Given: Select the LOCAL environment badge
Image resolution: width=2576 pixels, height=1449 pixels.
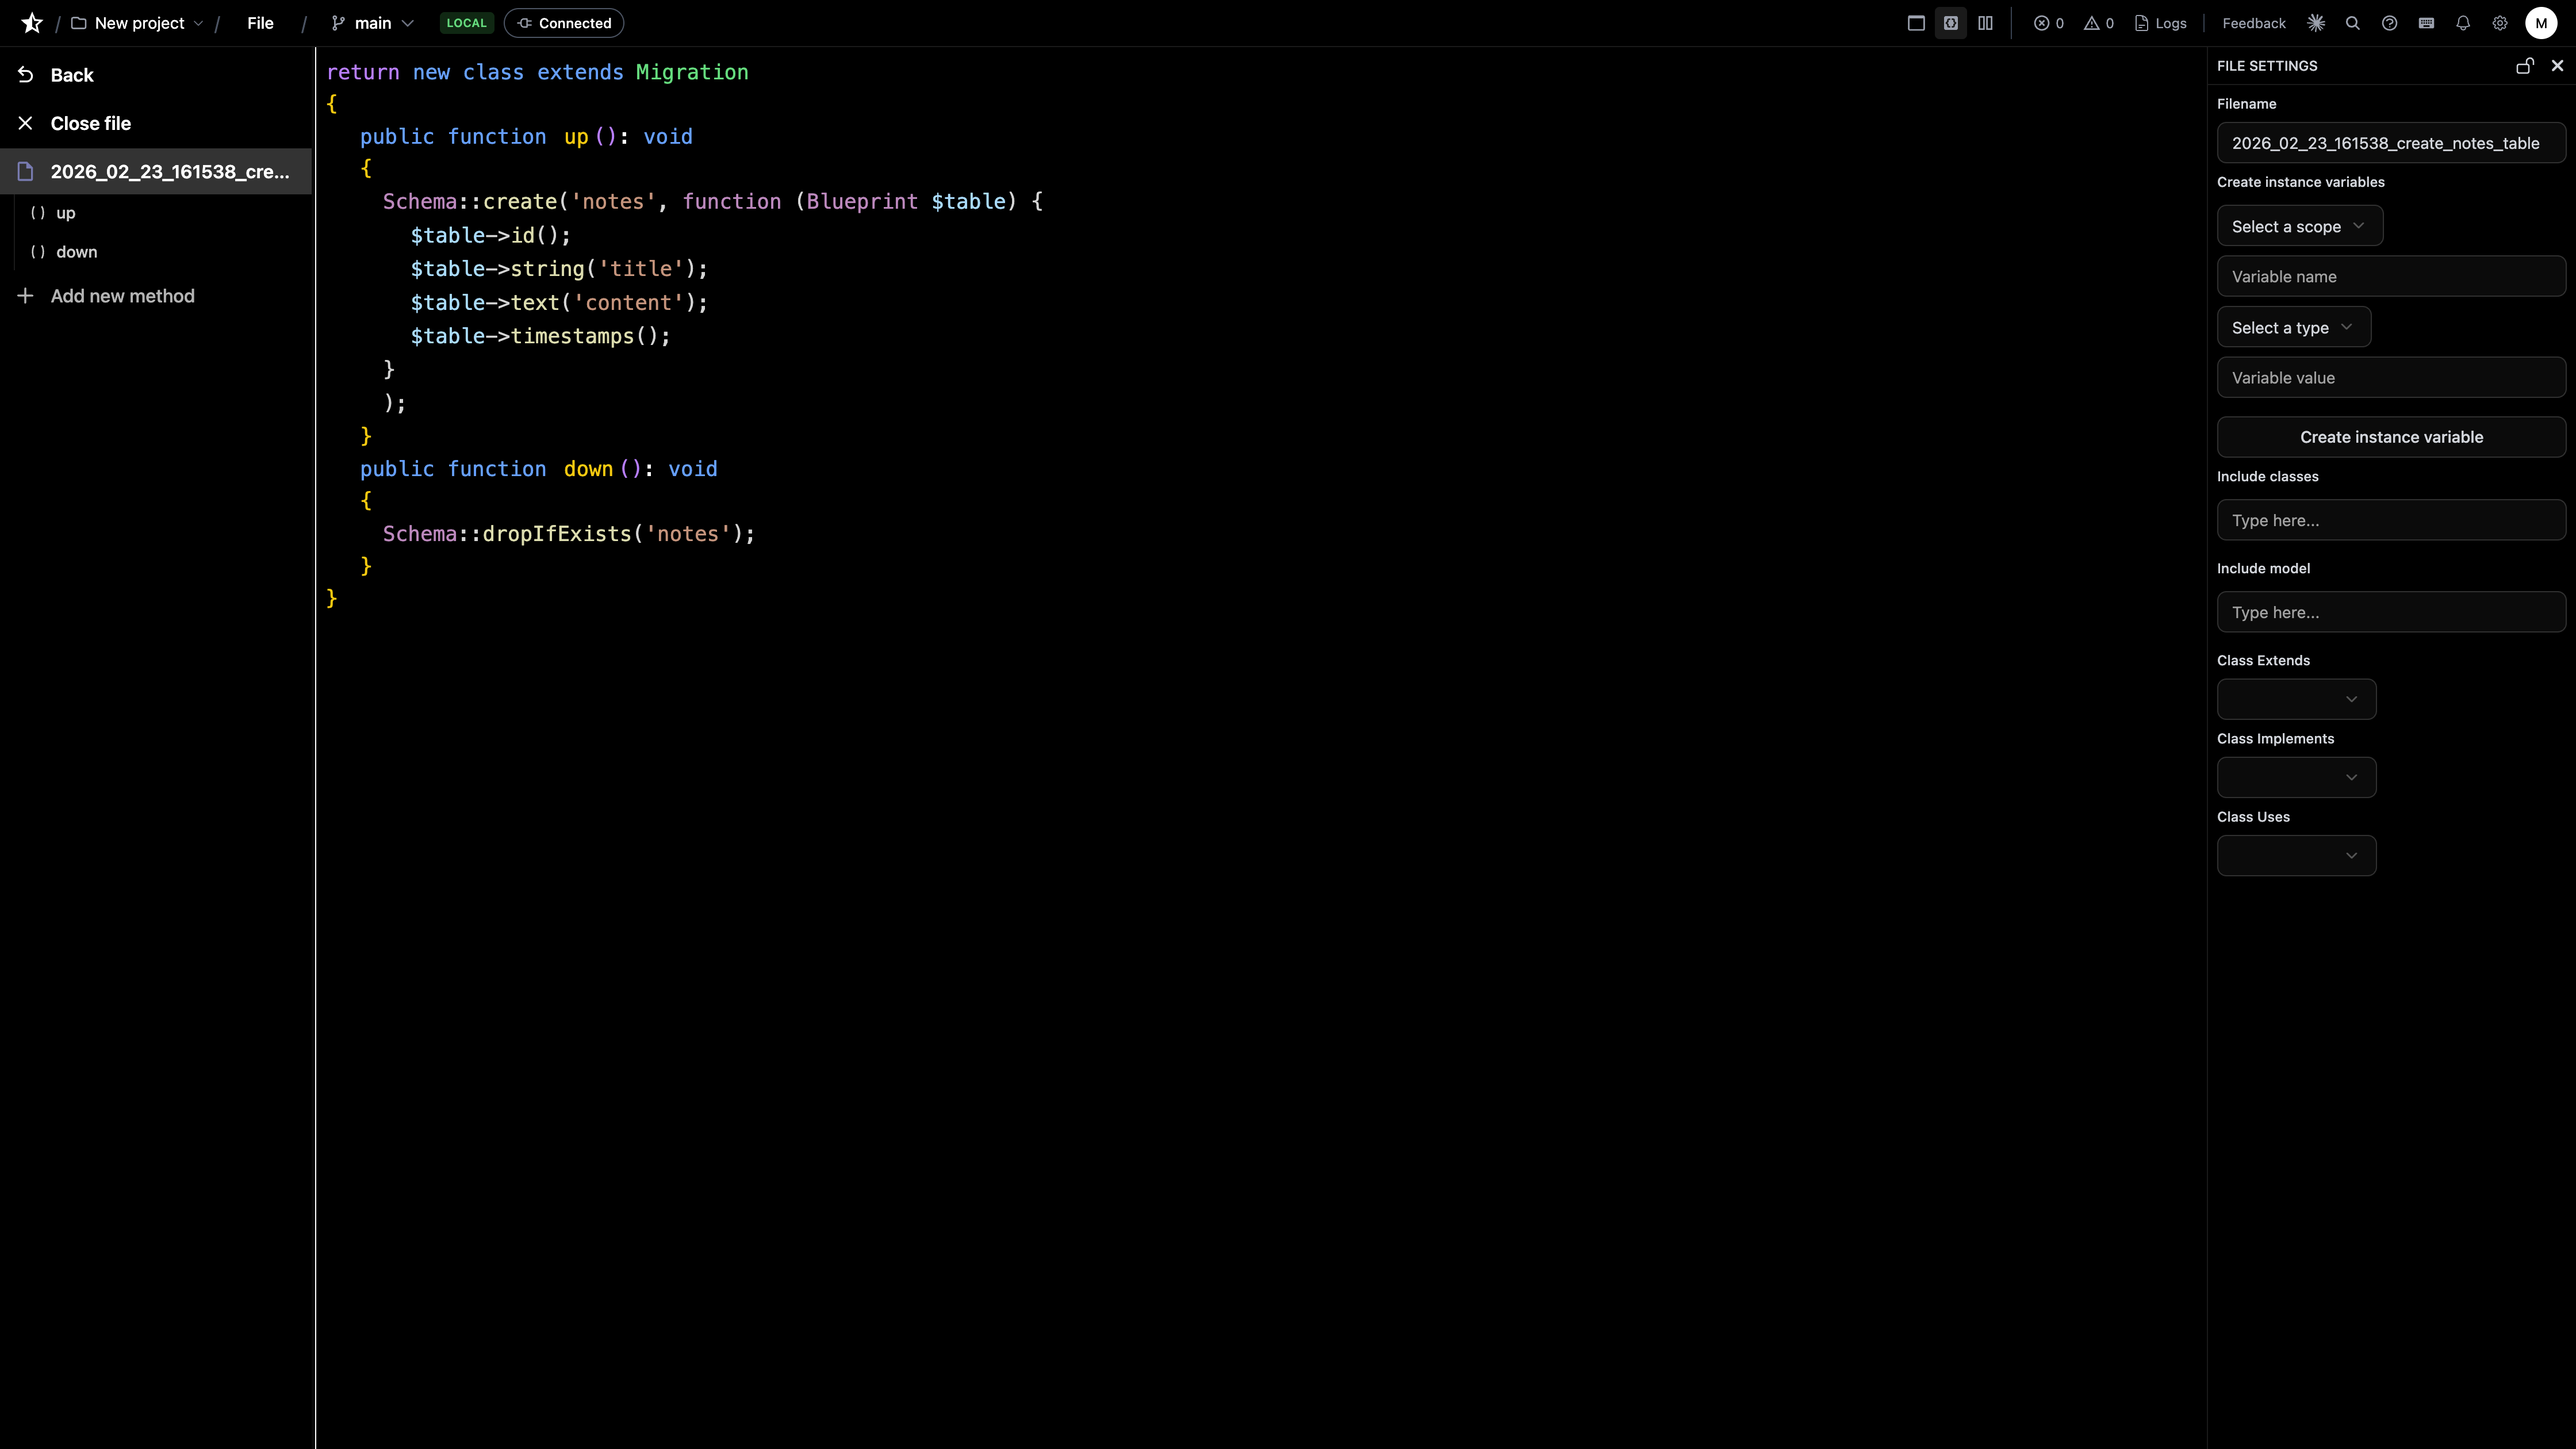Looking at the screenshot, I should click(466, 22).
